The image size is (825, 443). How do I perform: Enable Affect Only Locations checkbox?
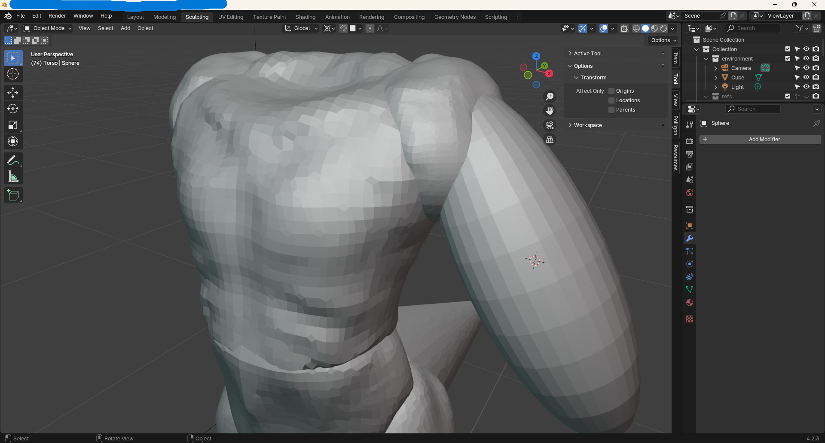[x=611, y=100]
